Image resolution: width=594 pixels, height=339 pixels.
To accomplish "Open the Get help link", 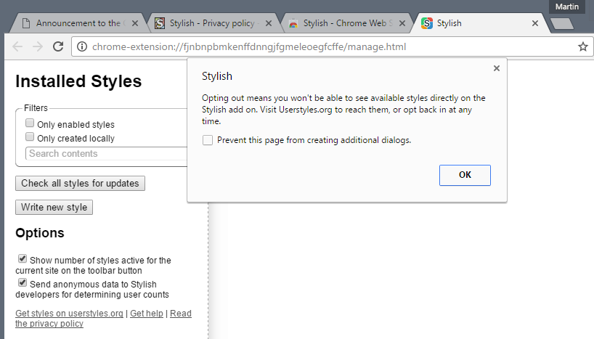I will coord(147,314).
